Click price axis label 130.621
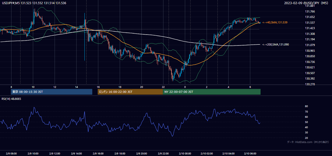This screenshot has height=156, width=332. tap(310, 67)
